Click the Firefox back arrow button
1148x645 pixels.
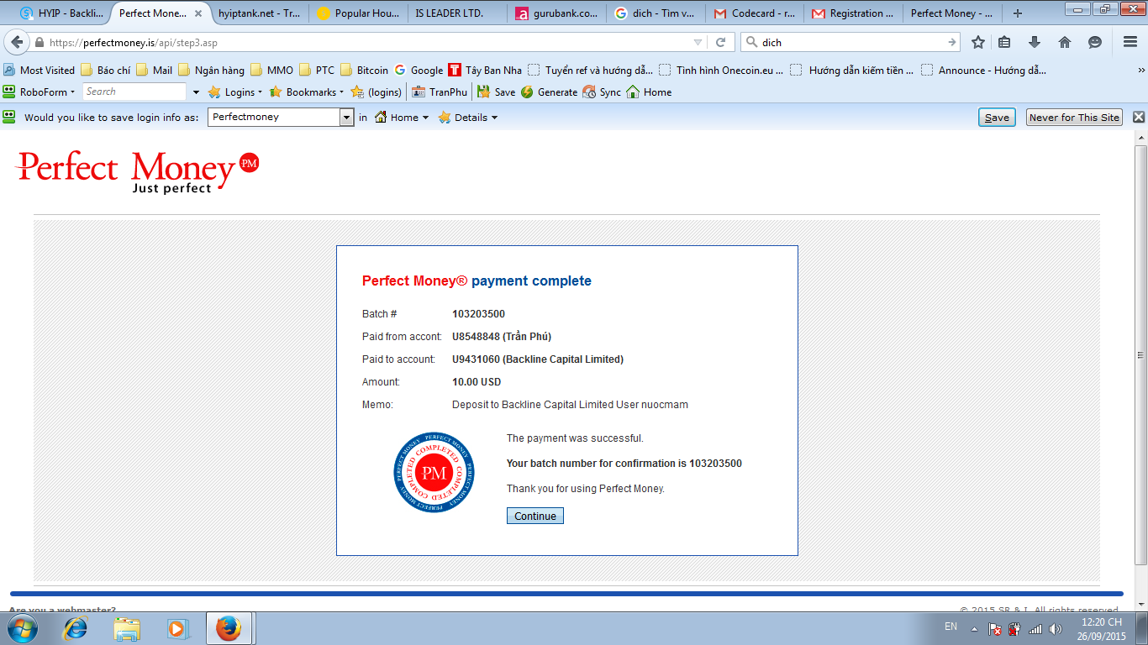(x=17, y=42)
